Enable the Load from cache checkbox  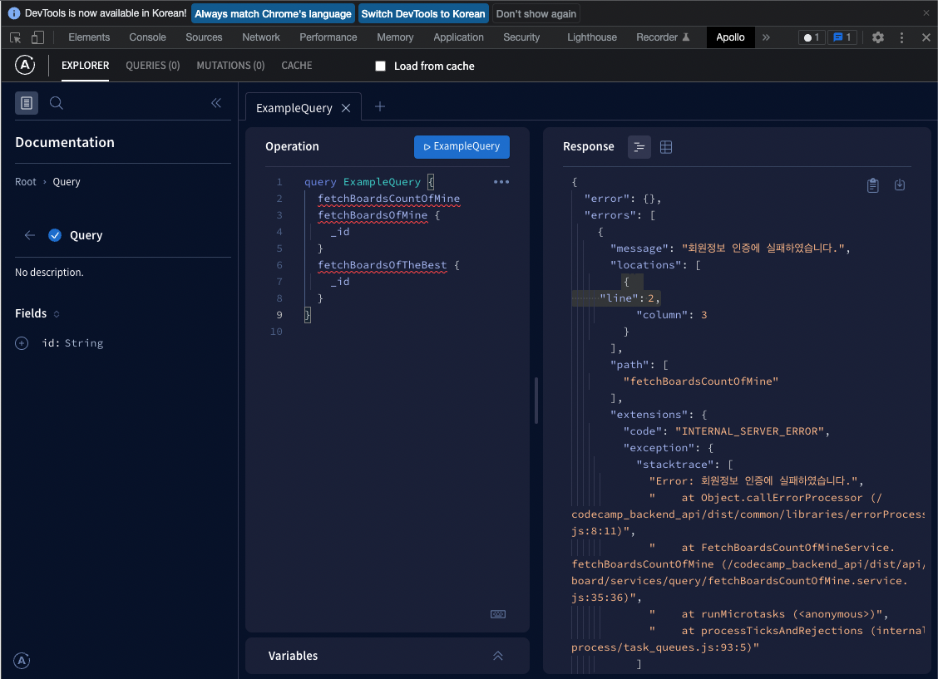[380, 66]
